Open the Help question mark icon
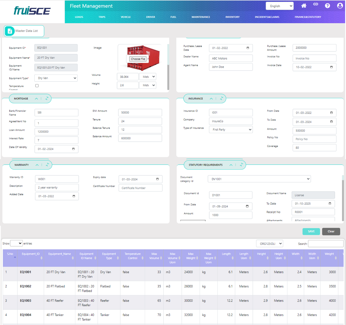The height and width of the screenshot is (325, 346). point(327,6)
